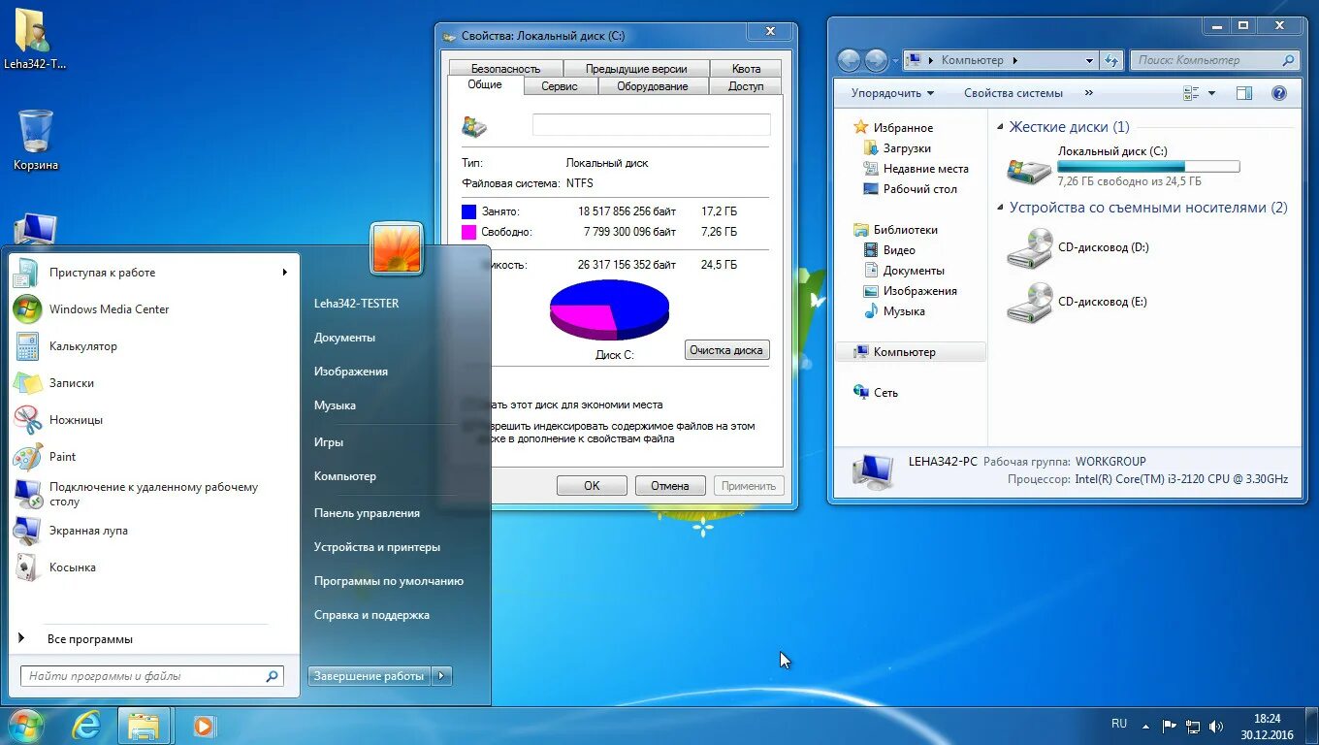Click the disk label input field
This screenshot has height=745, width=1319.
pos(652,124)
